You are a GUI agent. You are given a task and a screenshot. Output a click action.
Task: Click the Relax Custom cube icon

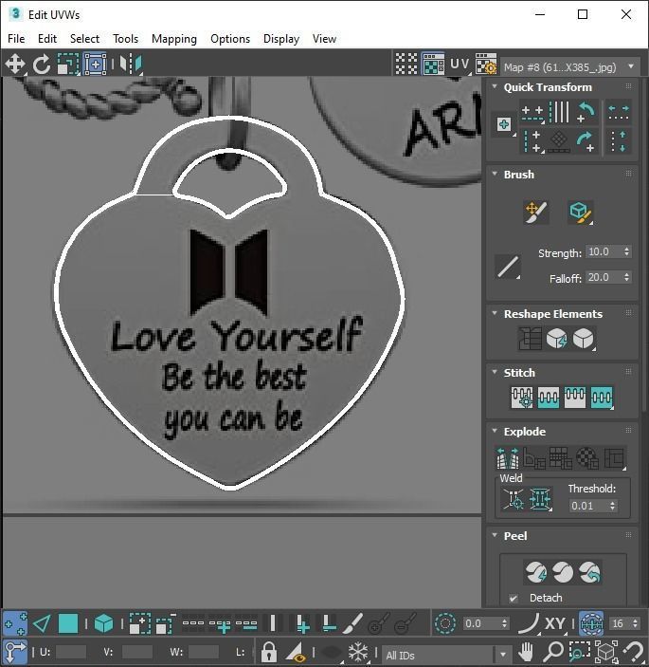point(584,339)
